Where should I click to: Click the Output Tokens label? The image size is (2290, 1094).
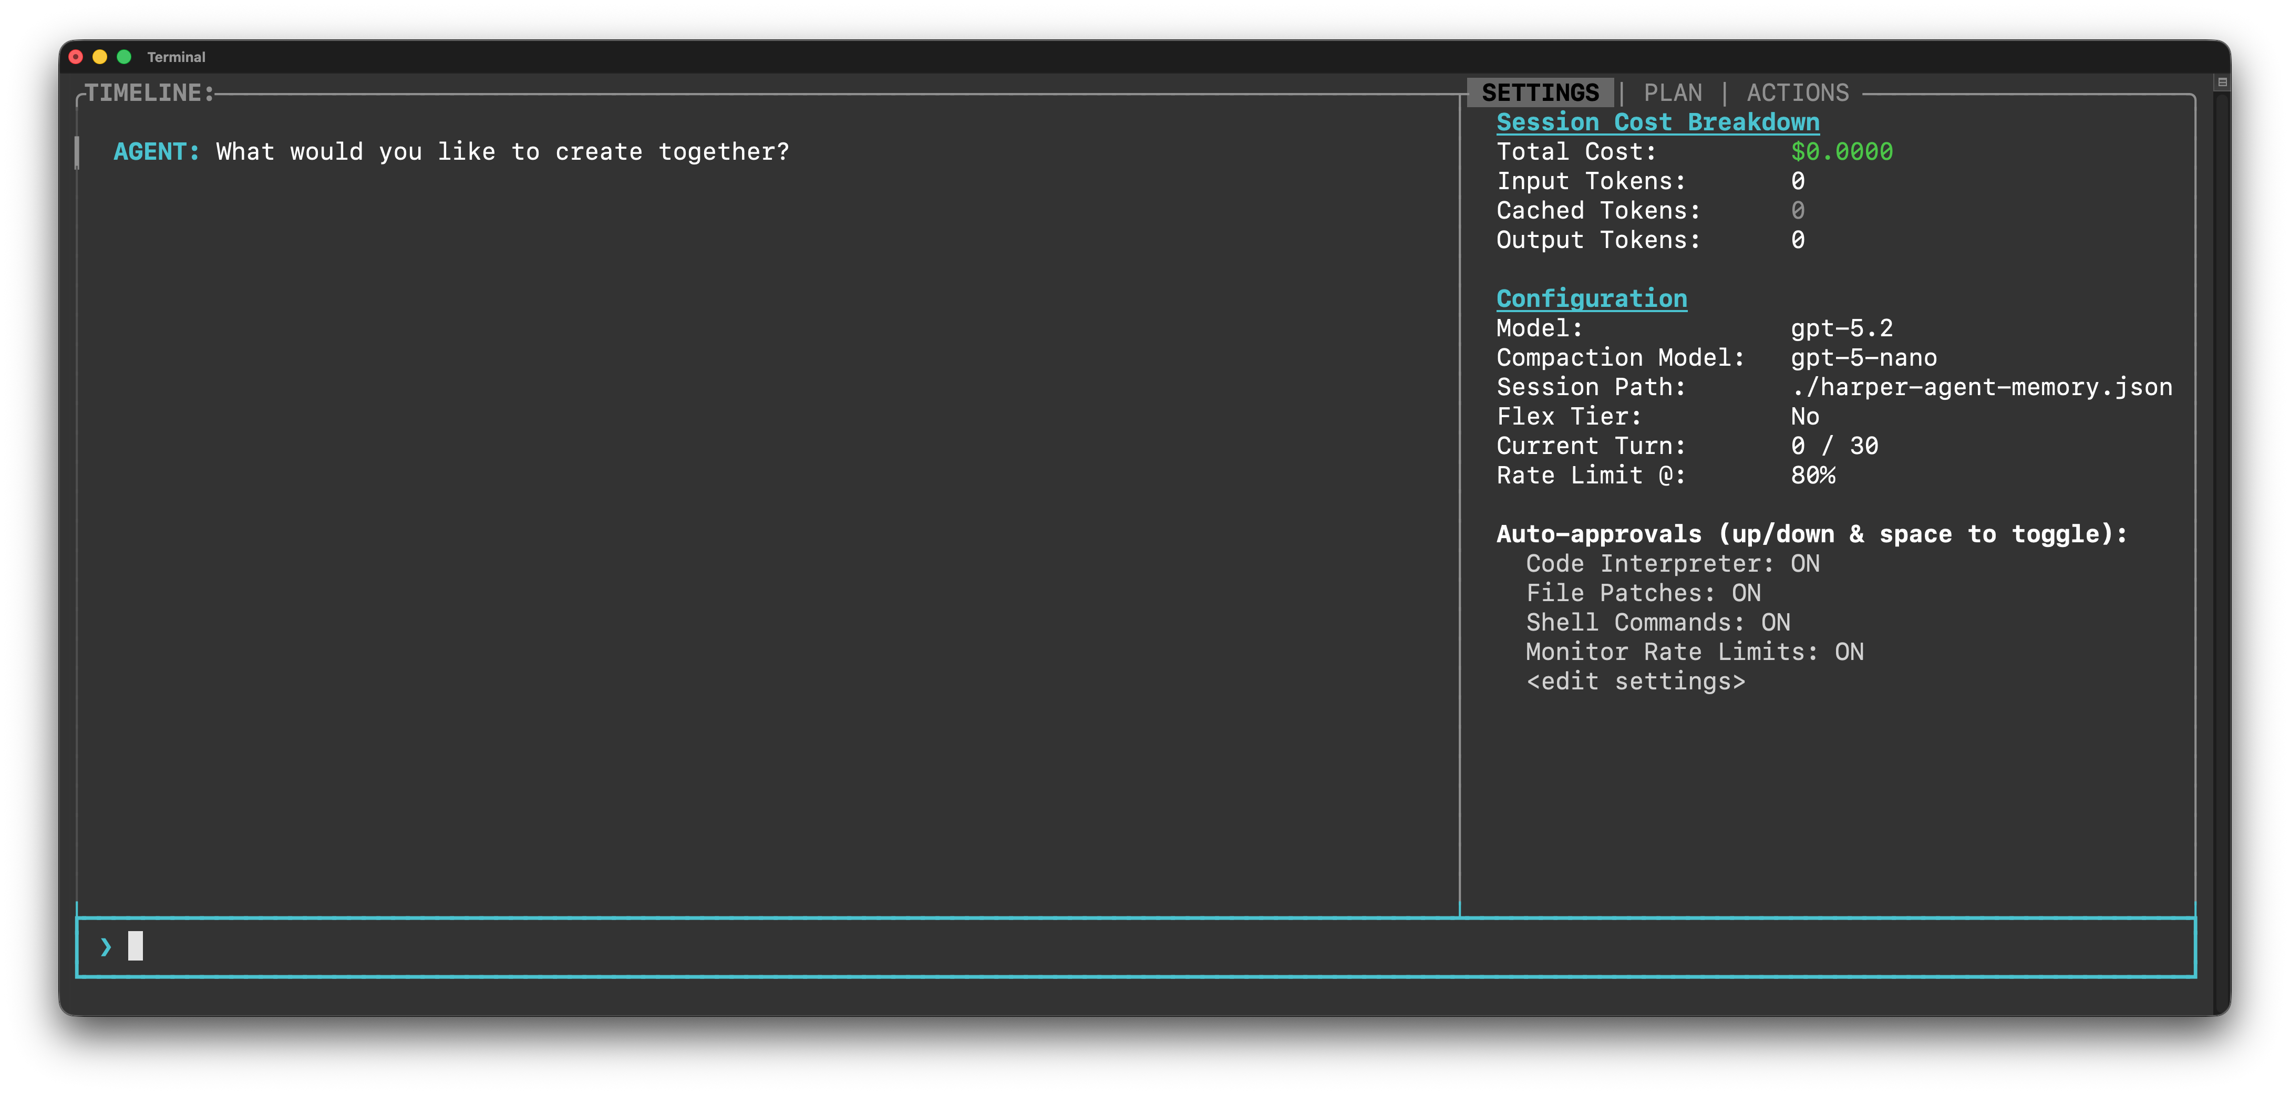coord(1598,239)
